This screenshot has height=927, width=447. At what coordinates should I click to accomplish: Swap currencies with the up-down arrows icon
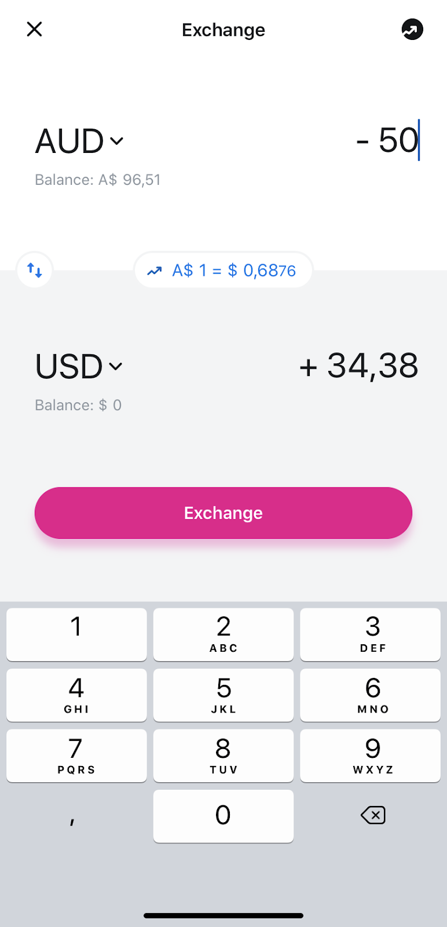(x=35, y=270)
